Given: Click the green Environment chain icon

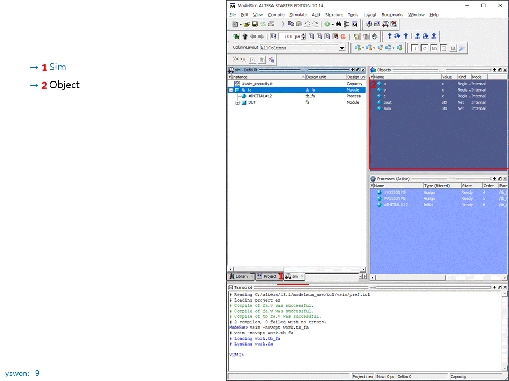Looking at the screenshot, I should (236, 37).
